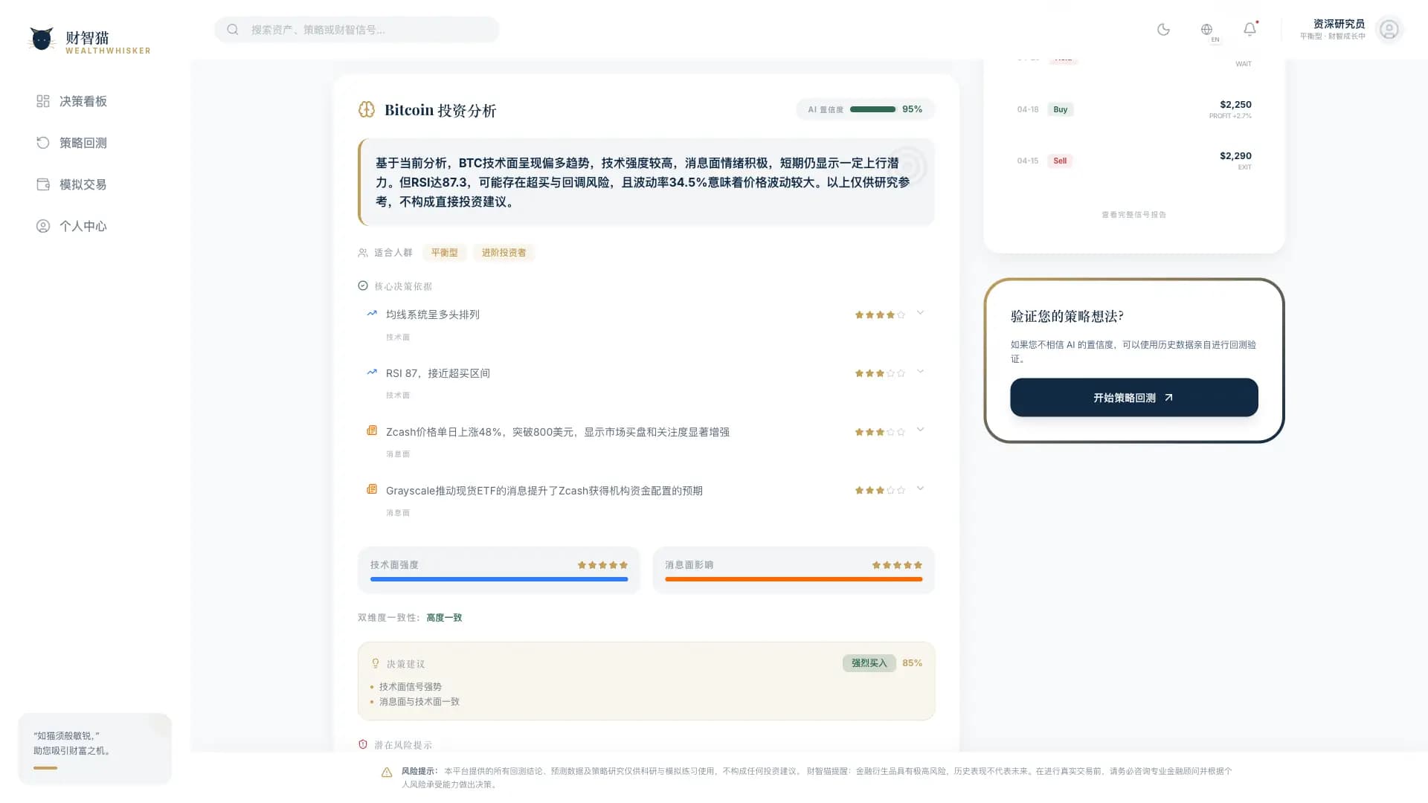1428x803 pixels.
Task: Expand the RSI 87 接近超买区间 chevron
Action: click(x=920, y=372)
